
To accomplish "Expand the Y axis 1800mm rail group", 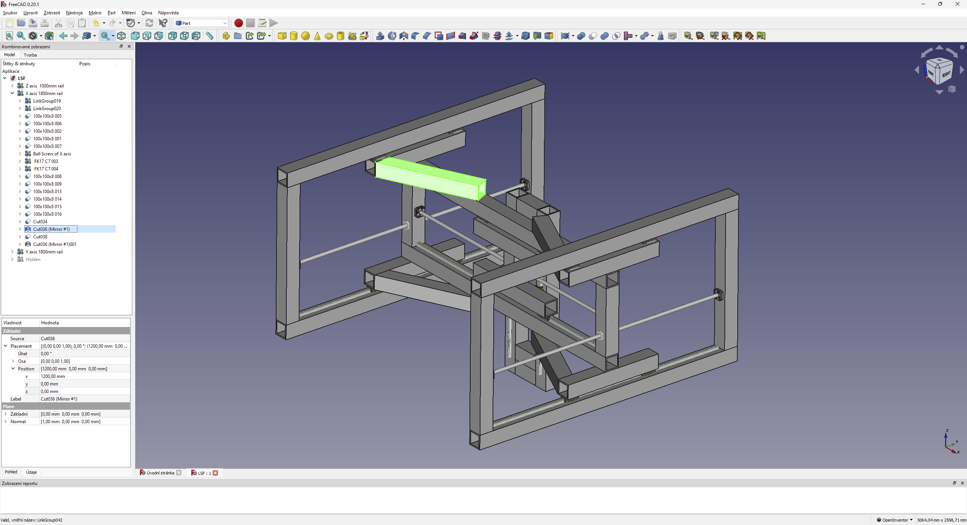I will [12, 252].
